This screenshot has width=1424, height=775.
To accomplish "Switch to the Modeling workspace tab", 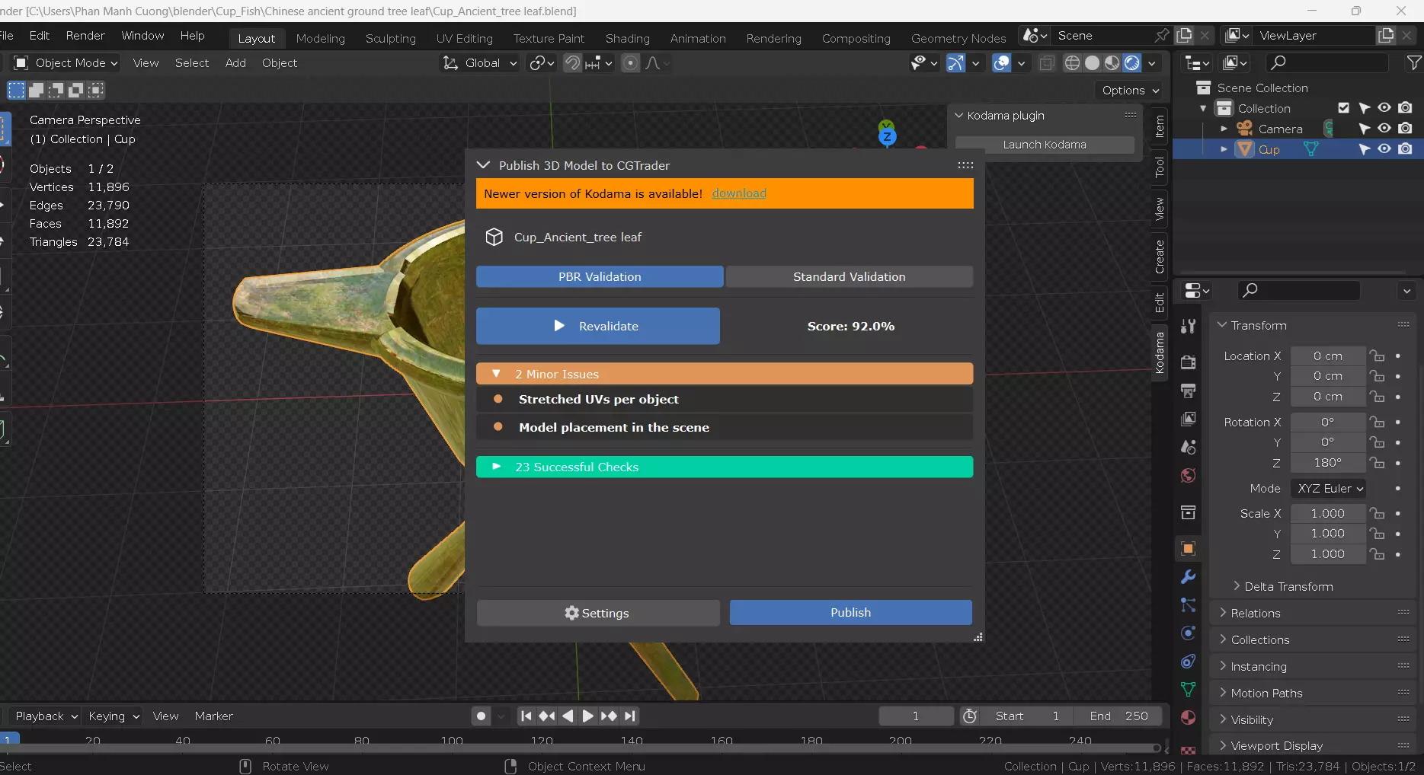I will point(320,38).
